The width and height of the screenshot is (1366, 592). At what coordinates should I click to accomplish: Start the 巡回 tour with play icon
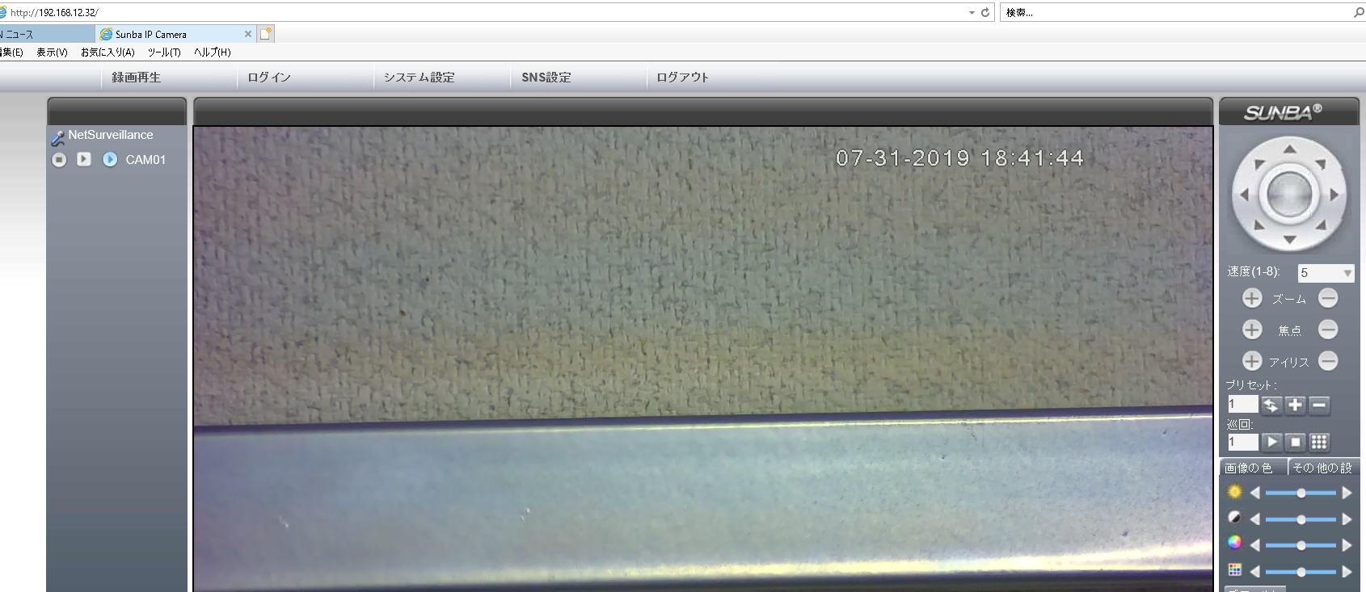click(x=1271, y=442)
